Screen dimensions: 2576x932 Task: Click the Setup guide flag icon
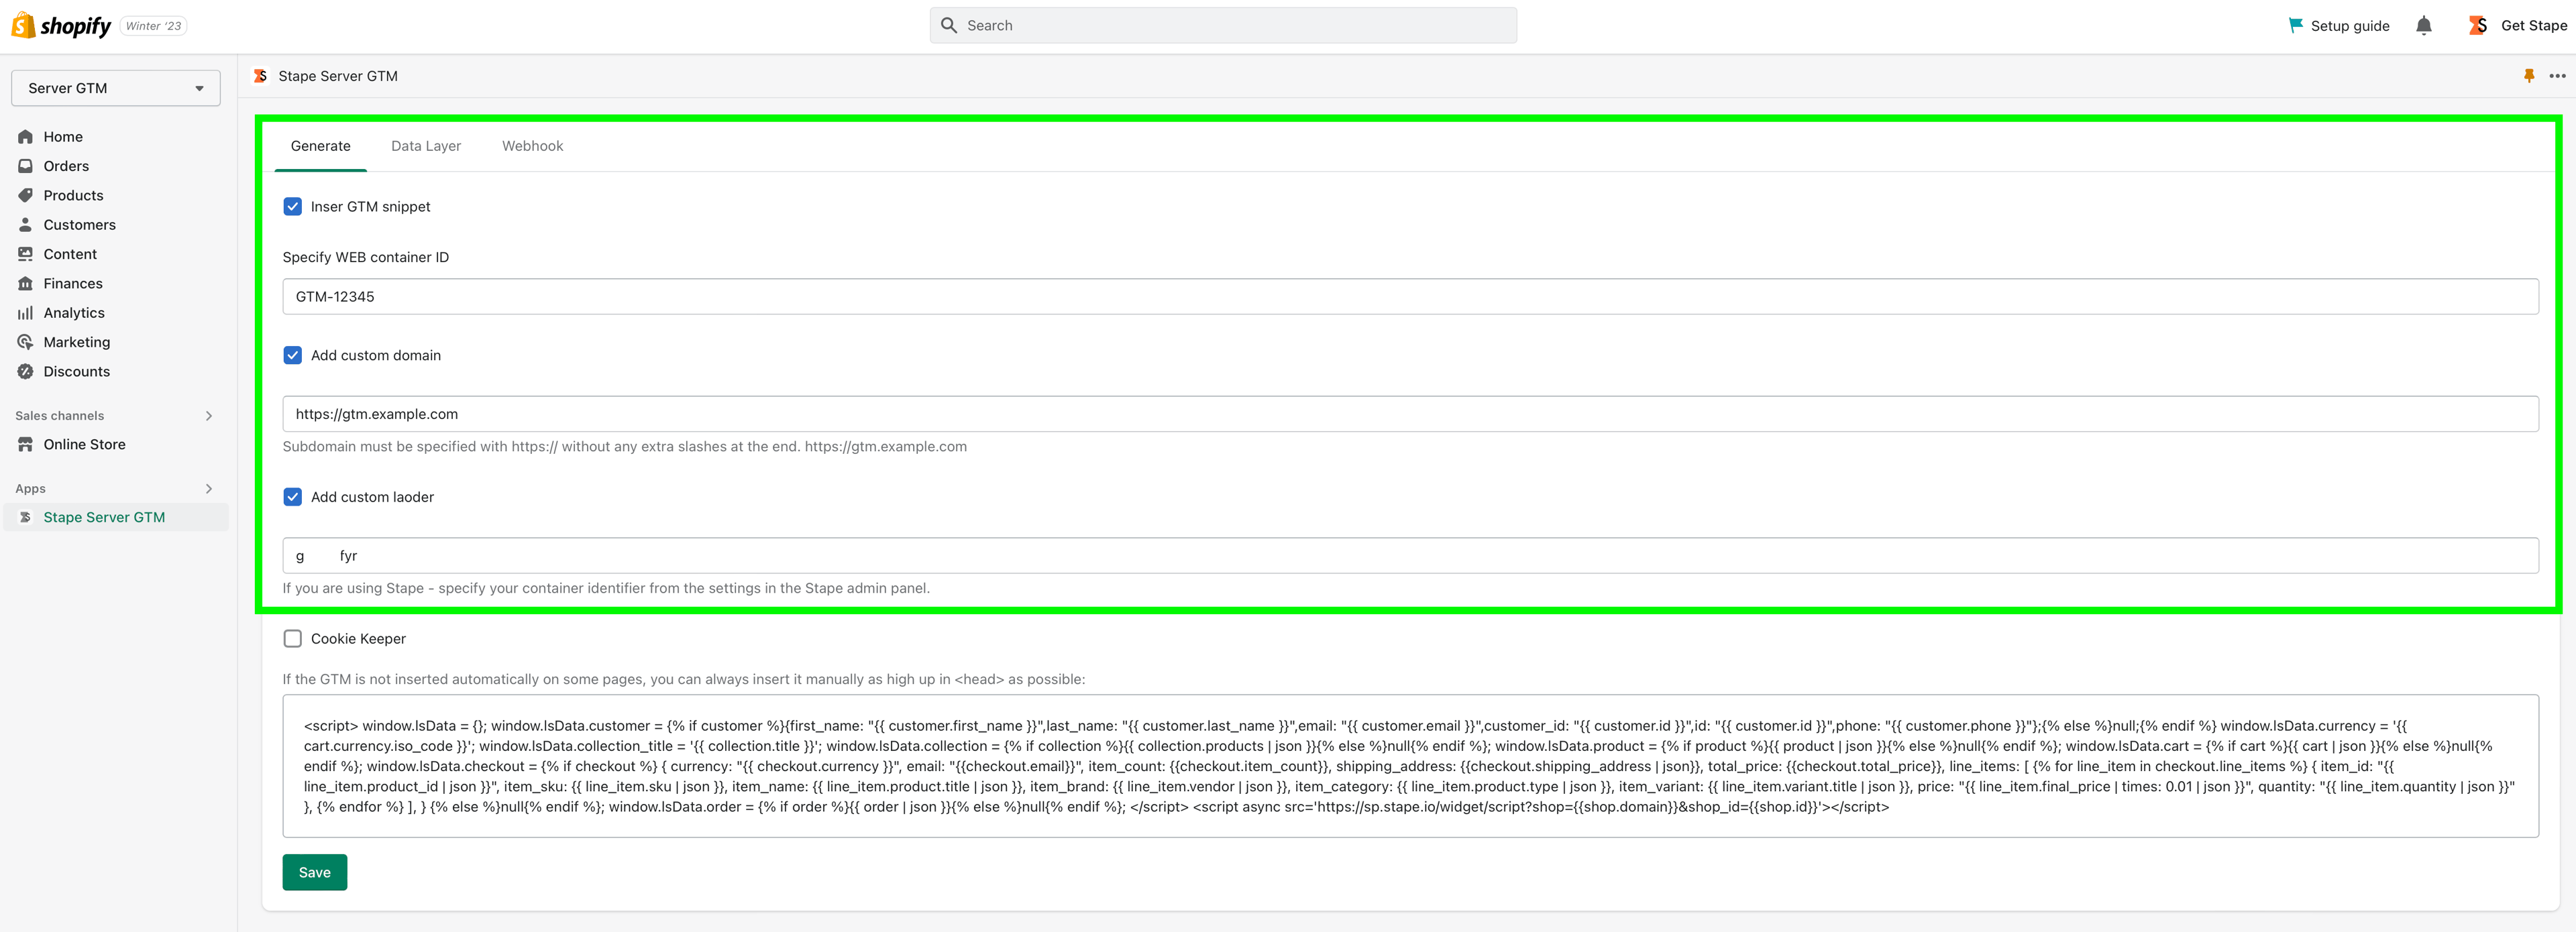coord(2295,25)
